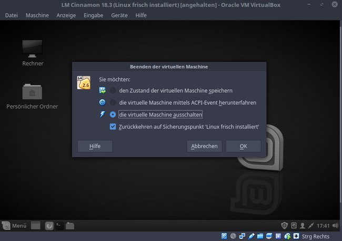
Task: Click the update manager shield tray icon
Action: point(284,226)
